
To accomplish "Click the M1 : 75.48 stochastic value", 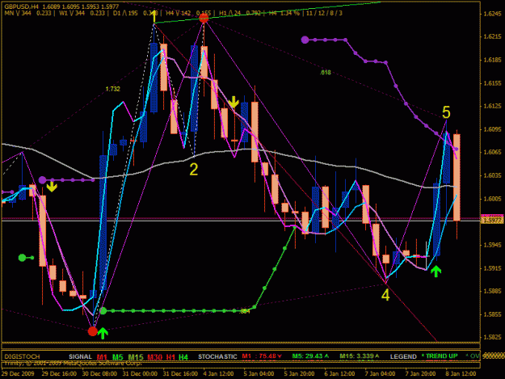I will pyautogui.click(x=262, y=356).
